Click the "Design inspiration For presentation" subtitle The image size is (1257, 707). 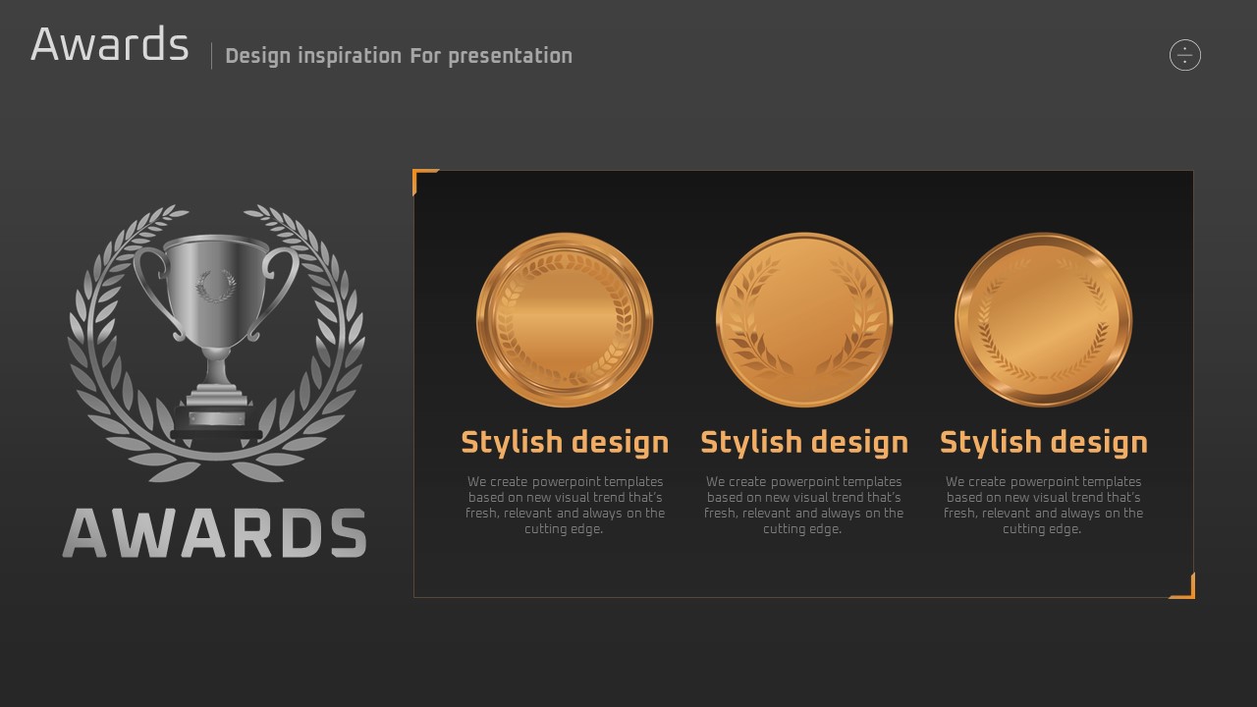pyautogui.click(x=399, y=56)
